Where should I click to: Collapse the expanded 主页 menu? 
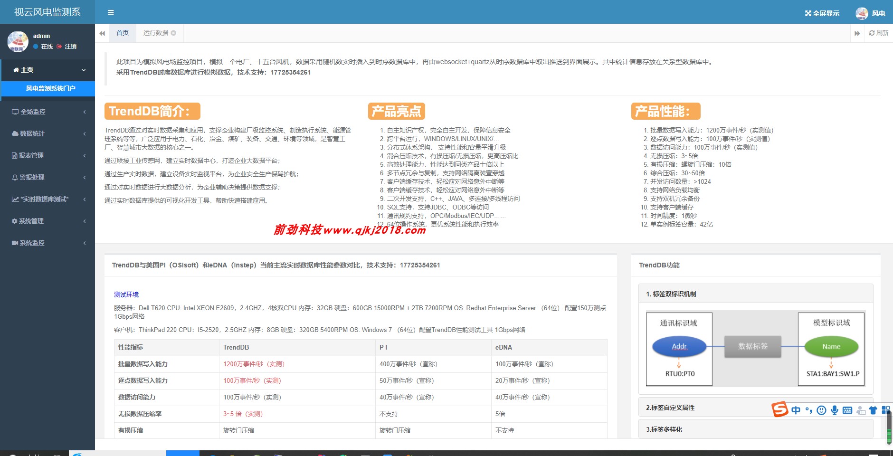tap(48, 69)
